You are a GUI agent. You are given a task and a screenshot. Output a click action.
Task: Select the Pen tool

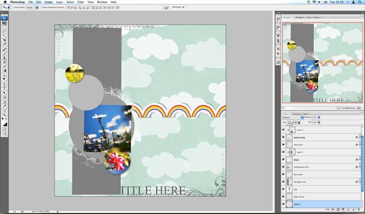pos(4,84)
